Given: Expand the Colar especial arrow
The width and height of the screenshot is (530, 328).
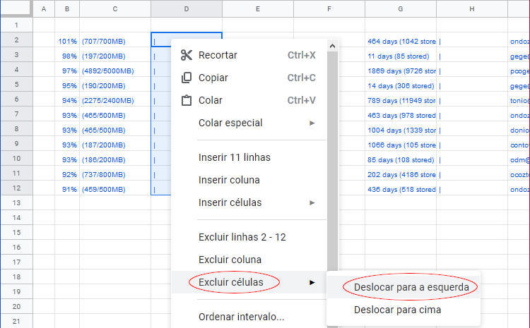Looking at the screenshot, I should tap(312, 123).
